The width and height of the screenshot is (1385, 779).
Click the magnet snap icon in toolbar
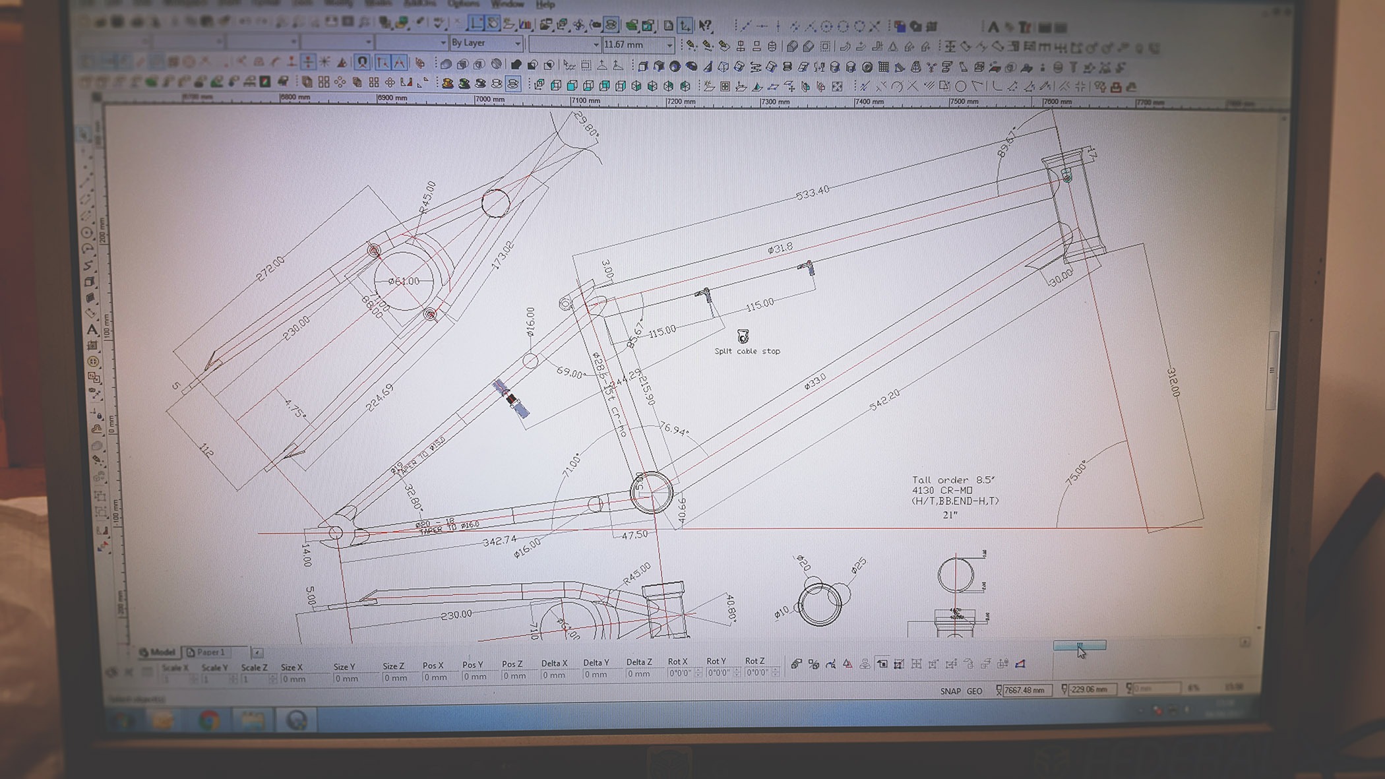pyautogui.click(x=363, y=63)
